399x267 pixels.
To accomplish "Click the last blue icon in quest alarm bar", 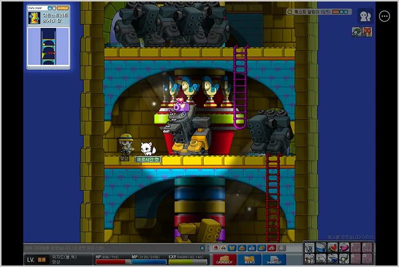I will click(346, 11).
